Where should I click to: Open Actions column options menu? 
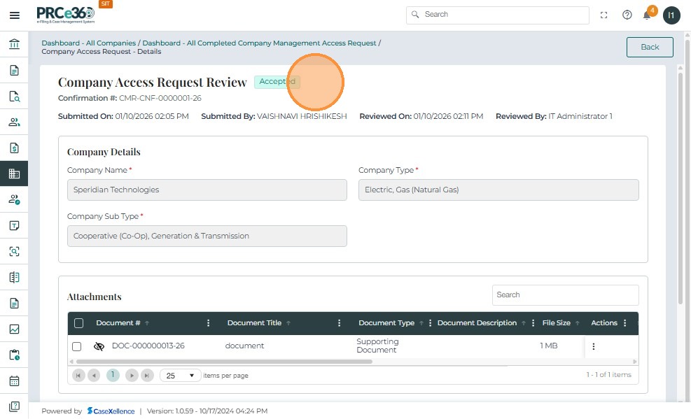coord(625,323)
